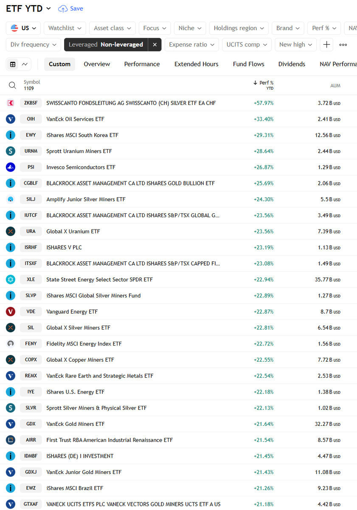Open Invesco Semiconductors ETF link
This screenshot has height=510, width=357.
(x=81, y=167)
